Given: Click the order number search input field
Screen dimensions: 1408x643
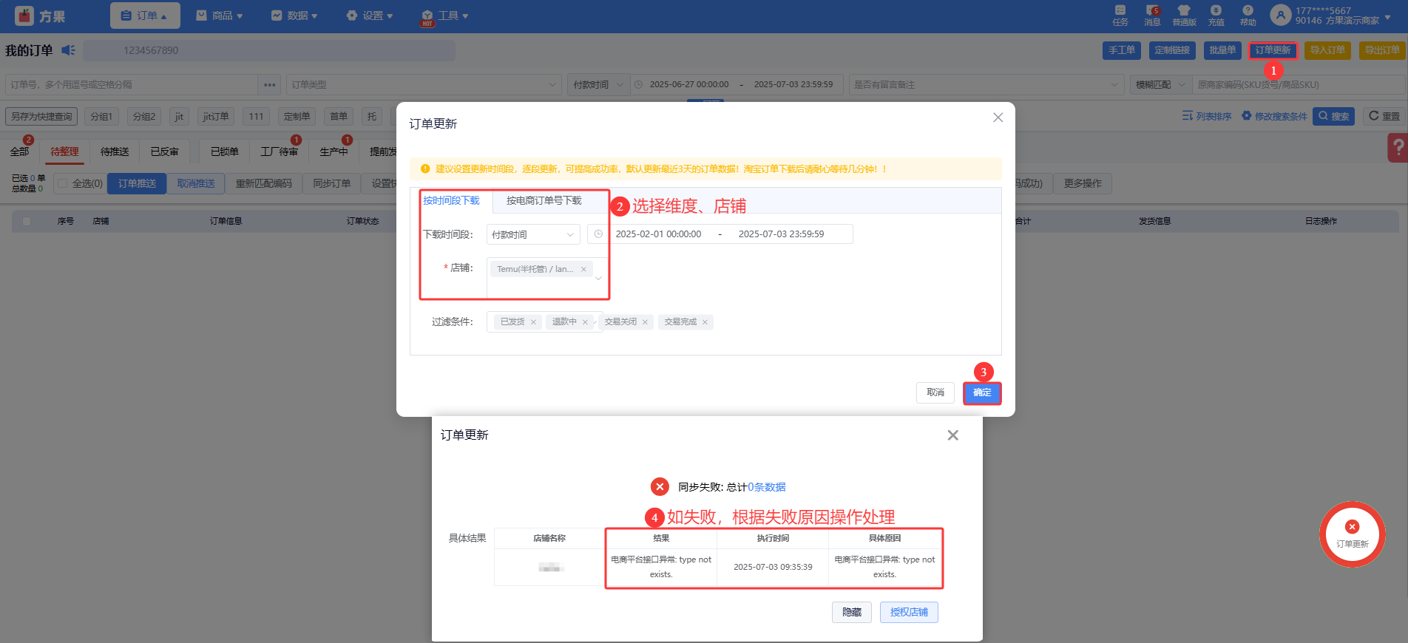Looking at the screenshot, I should point(132,85).
